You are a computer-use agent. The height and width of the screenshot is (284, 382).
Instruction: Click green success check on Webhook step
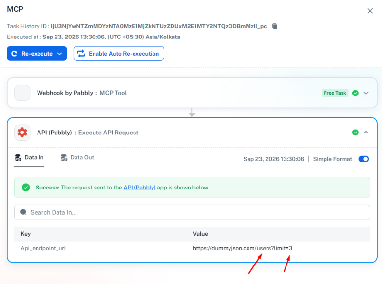[355, 93]
